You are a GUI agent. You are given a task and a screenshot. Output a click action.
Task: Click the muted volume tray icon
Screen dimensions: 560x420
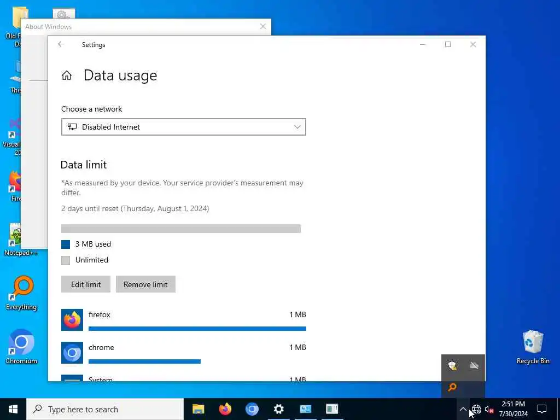pyautogui.click(x=489, y=409)
